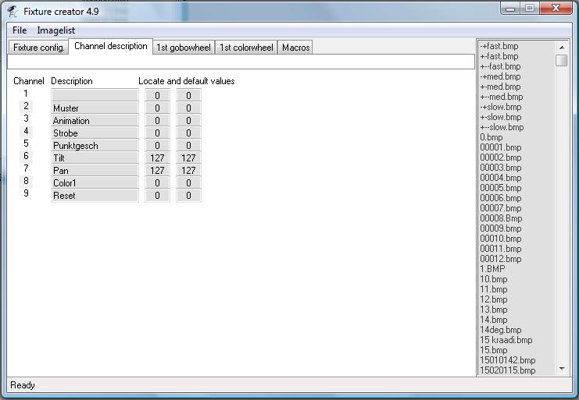Click the default value field for Pan
This screenshot has width=579, height=400.
coord(188,171)
